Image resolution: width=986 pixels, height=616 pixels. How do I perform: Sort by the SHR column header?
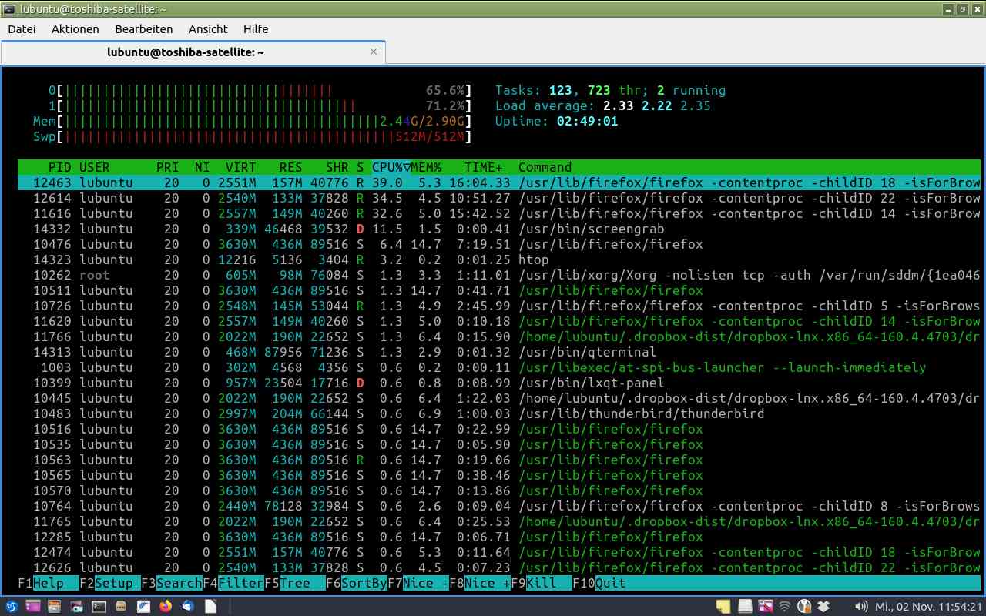(337, 167)
